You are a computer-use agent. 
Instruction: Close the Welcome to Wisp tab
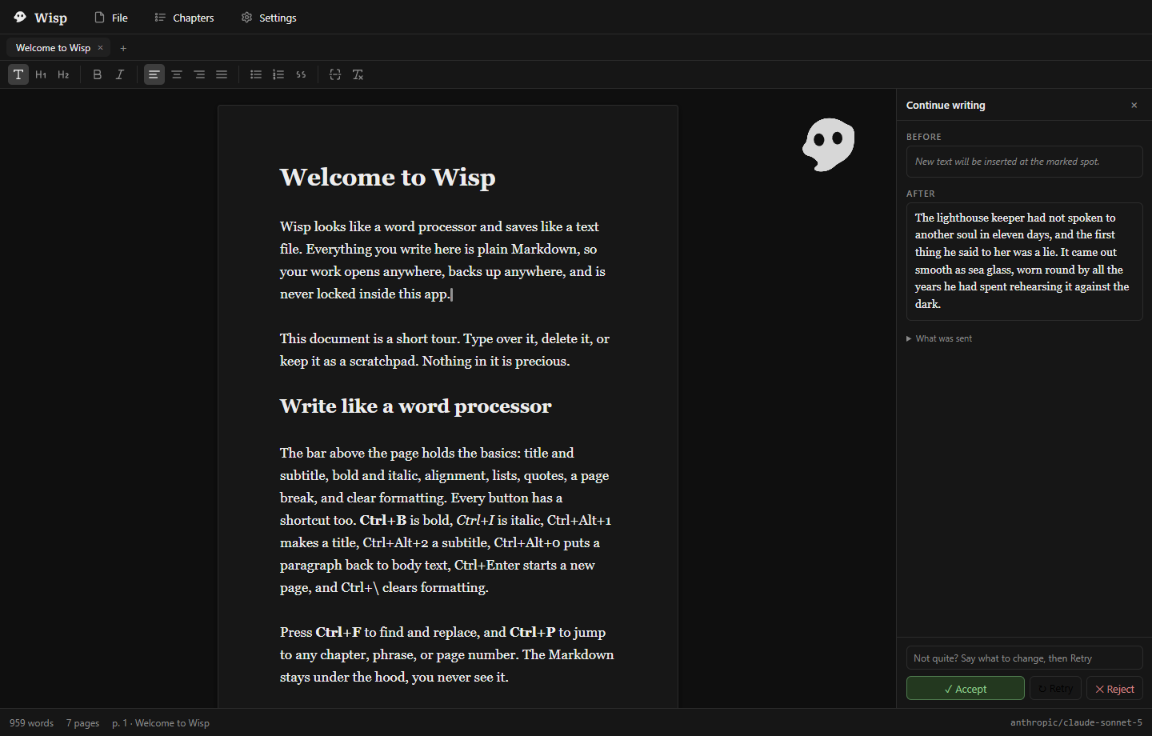point(100,48)
